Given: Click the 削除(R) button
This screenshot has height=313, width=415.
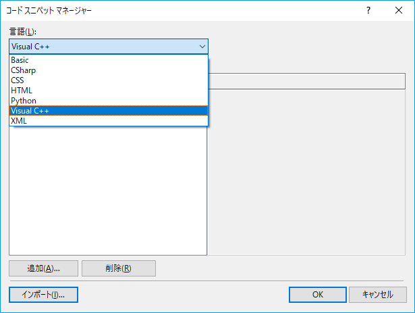Looking at the screenshot, I should click(119, 268).
